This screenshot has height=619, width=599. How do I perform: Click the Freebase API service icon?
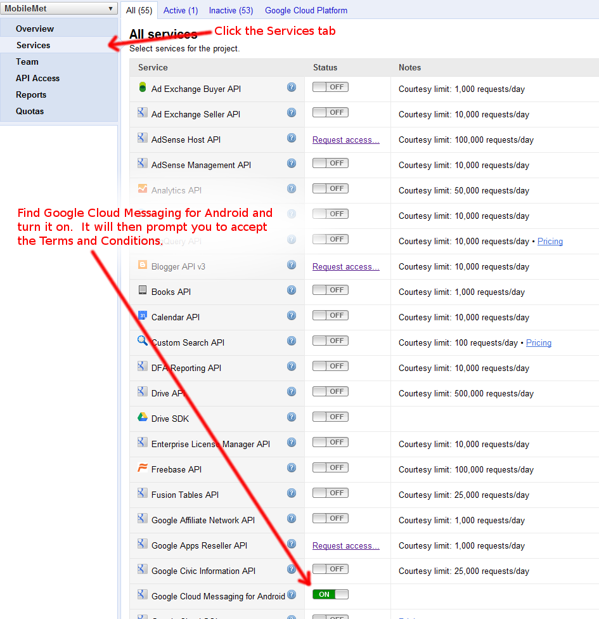(x=143, y=468)
